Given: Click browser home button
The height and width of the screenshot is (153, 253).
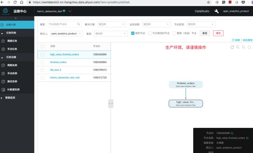Looking at the screenshot, I should (21, 2).
